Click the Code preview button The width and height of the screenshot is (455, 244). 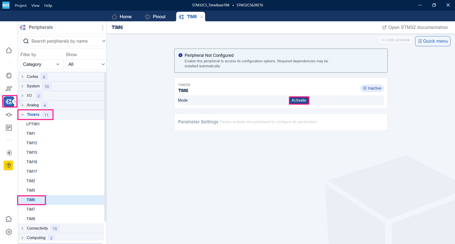(x=395, y=40)
